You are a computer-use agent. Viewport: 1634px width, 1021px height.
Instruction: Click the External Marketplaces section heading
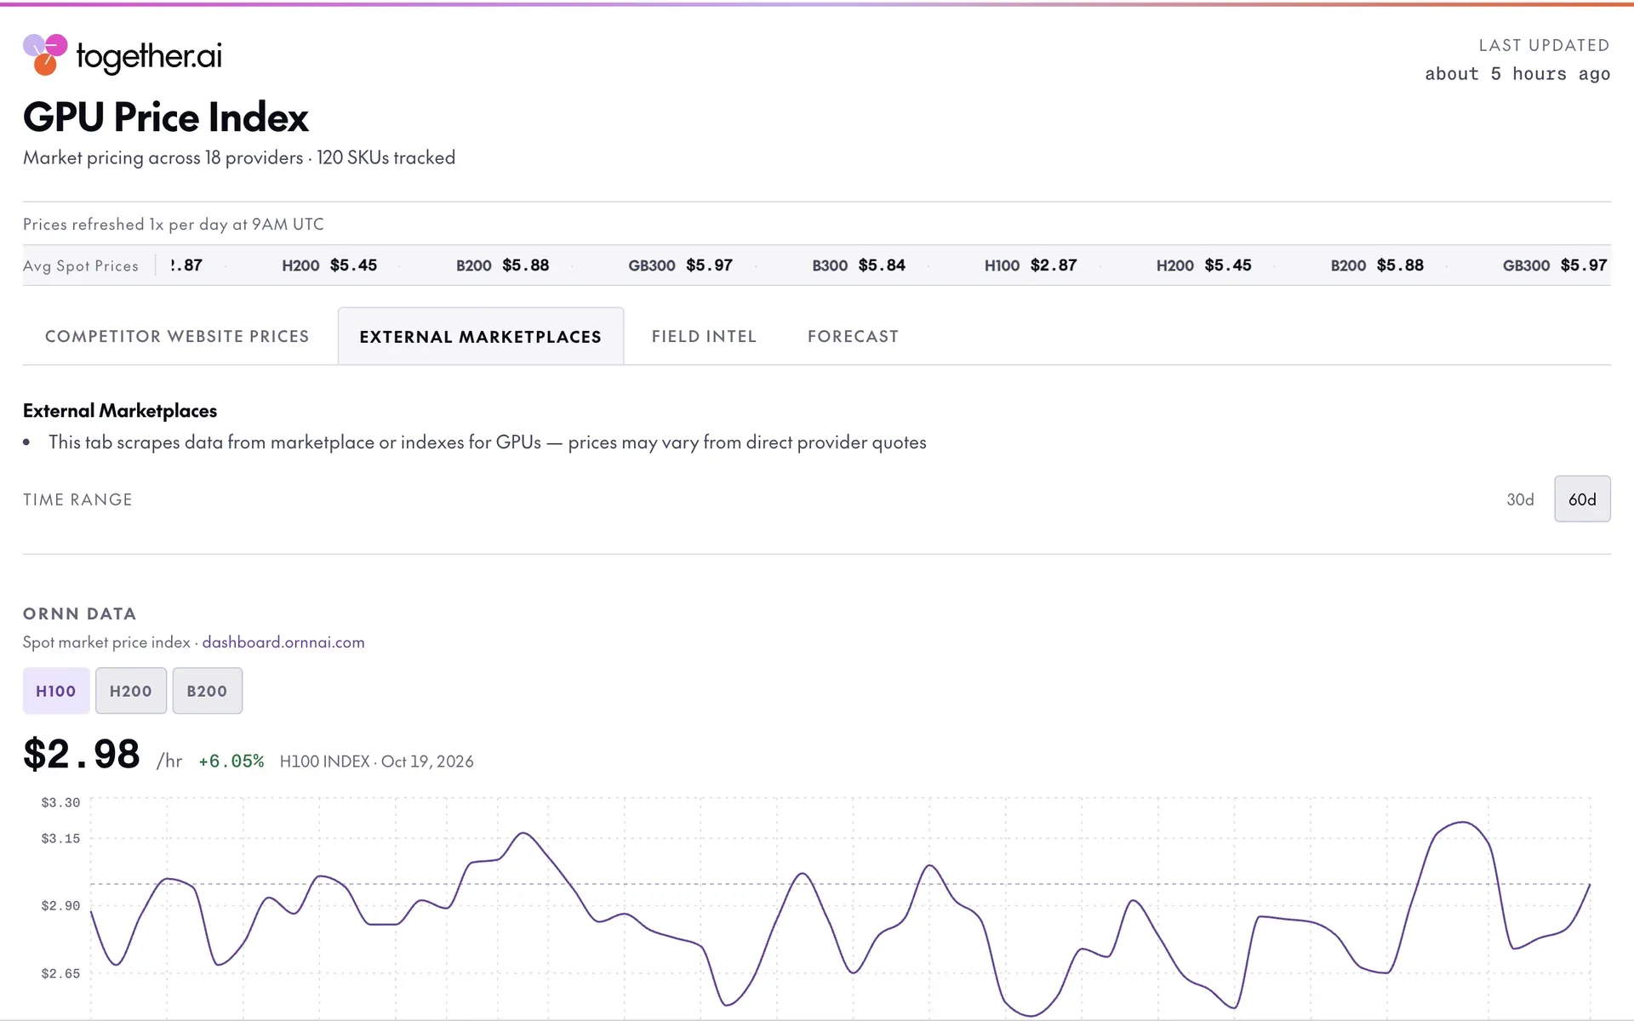(120, 411)
